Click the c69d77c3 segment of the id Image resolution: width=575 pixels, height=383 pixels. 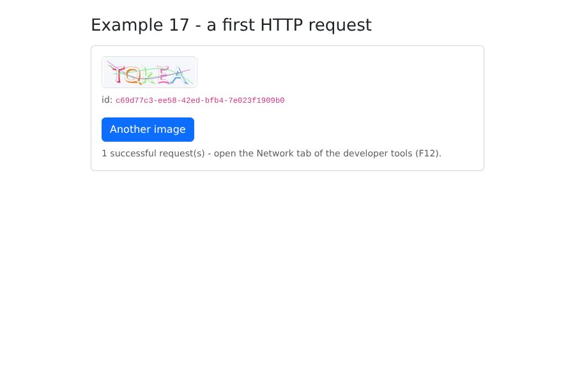tap(134, 100)
